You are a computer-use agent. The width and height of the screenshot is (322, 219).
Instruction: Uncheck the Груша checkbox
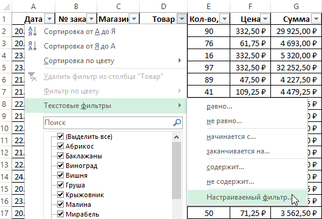(x=60, y=185)
